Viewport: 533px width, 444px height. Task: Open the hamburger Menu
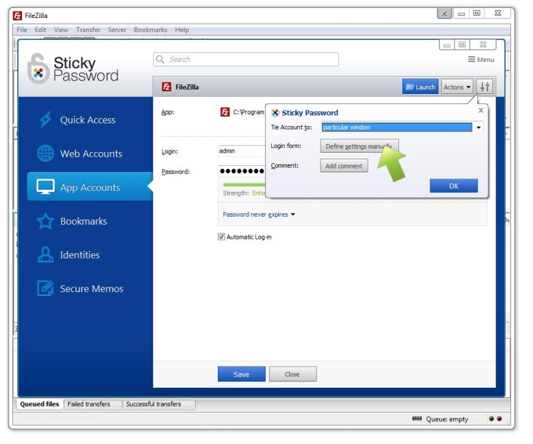click(481, 59)
